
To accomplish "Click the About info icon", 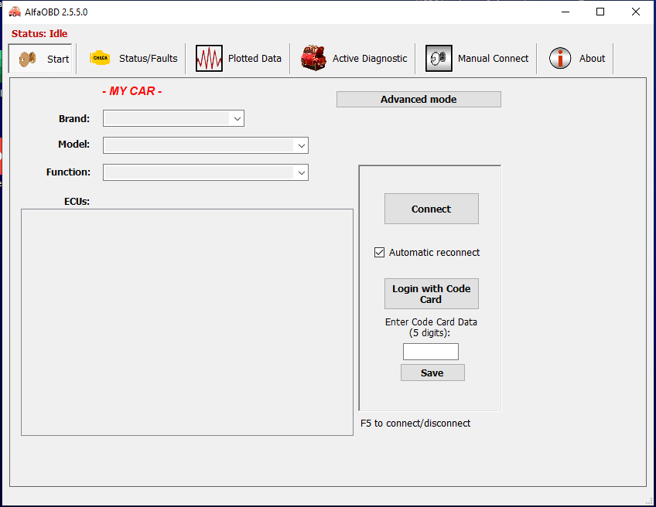I will (x=560, y=58).
